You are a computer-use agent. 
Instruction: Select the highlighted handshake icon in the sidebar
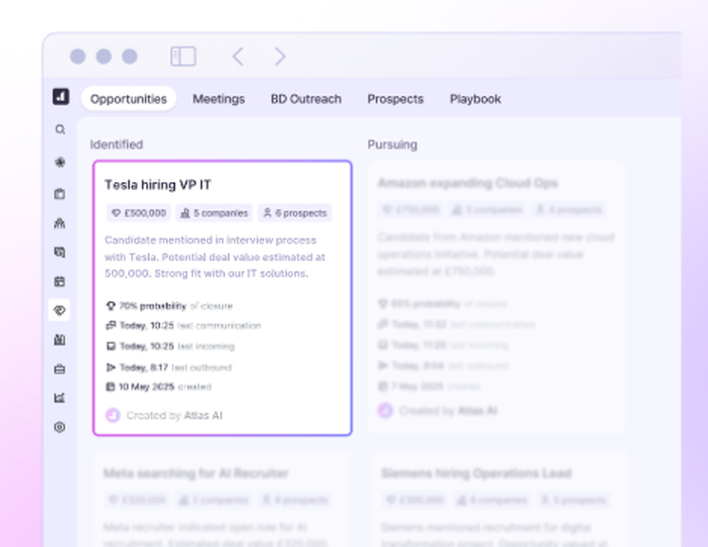pos(60,310)
